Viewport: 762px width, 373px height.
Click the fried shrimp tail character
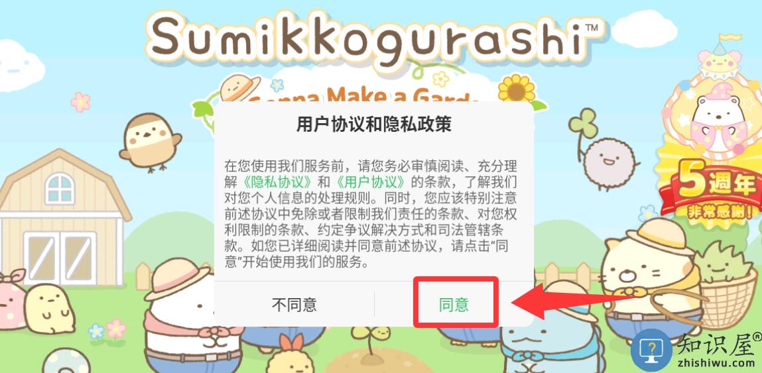tap(290, 356)
